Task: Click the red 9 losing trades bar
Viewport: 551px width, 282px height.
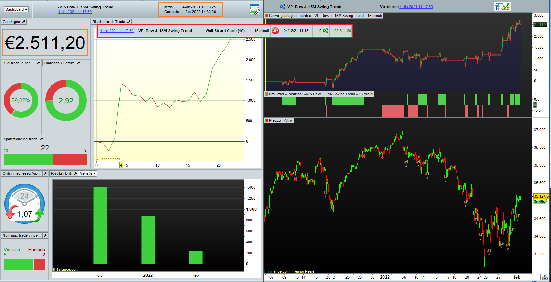Action: 70,160
